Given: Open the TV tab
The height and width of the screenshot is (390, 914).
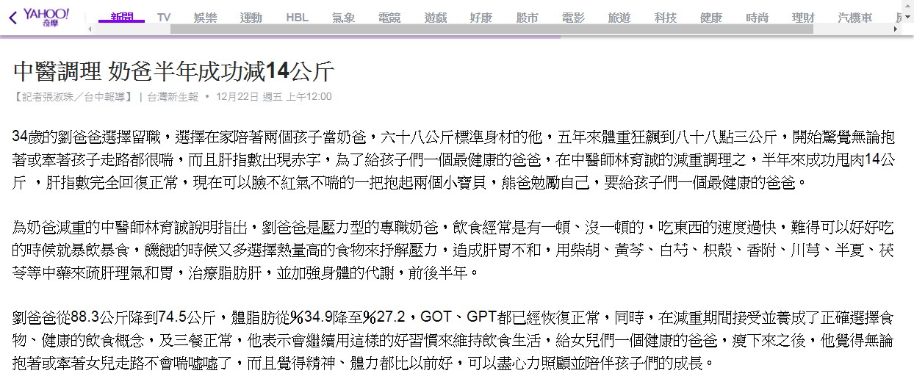Looking at the screenshot, I should click(x=164, y=18).
